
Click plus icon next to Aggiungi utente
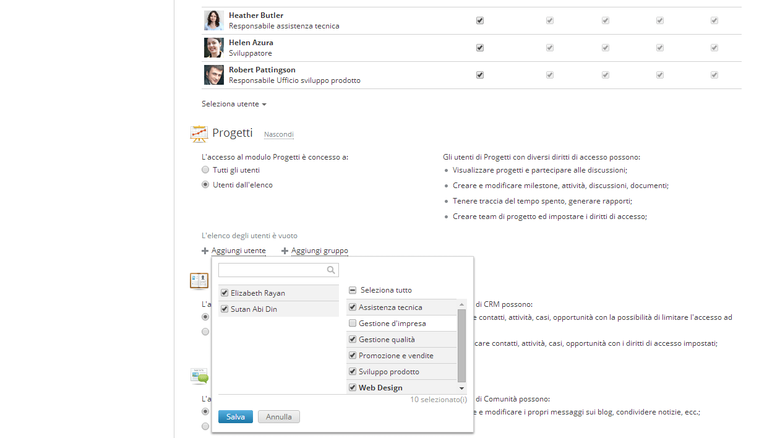205,251
